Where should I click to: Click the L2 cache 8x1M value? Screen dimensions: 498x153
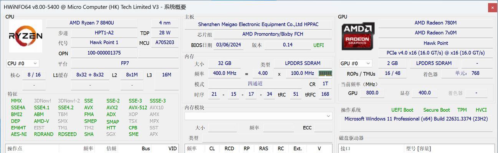click(x=132, y=75)
